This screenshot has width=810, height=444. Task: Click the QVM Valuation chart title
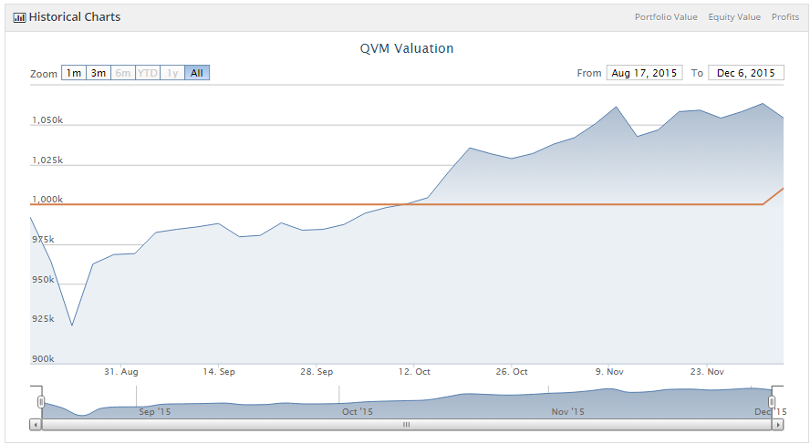pyautogui.click(x=407, y=48)
